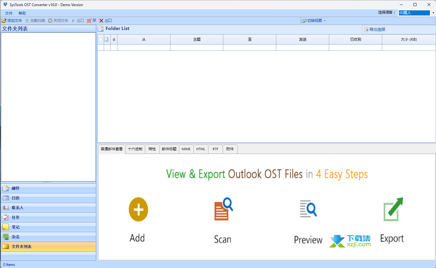This screenshot has width=436, height=268.
Task: Click the 添加文件 (Add File) toolbar button
Action: click(12, 21)
